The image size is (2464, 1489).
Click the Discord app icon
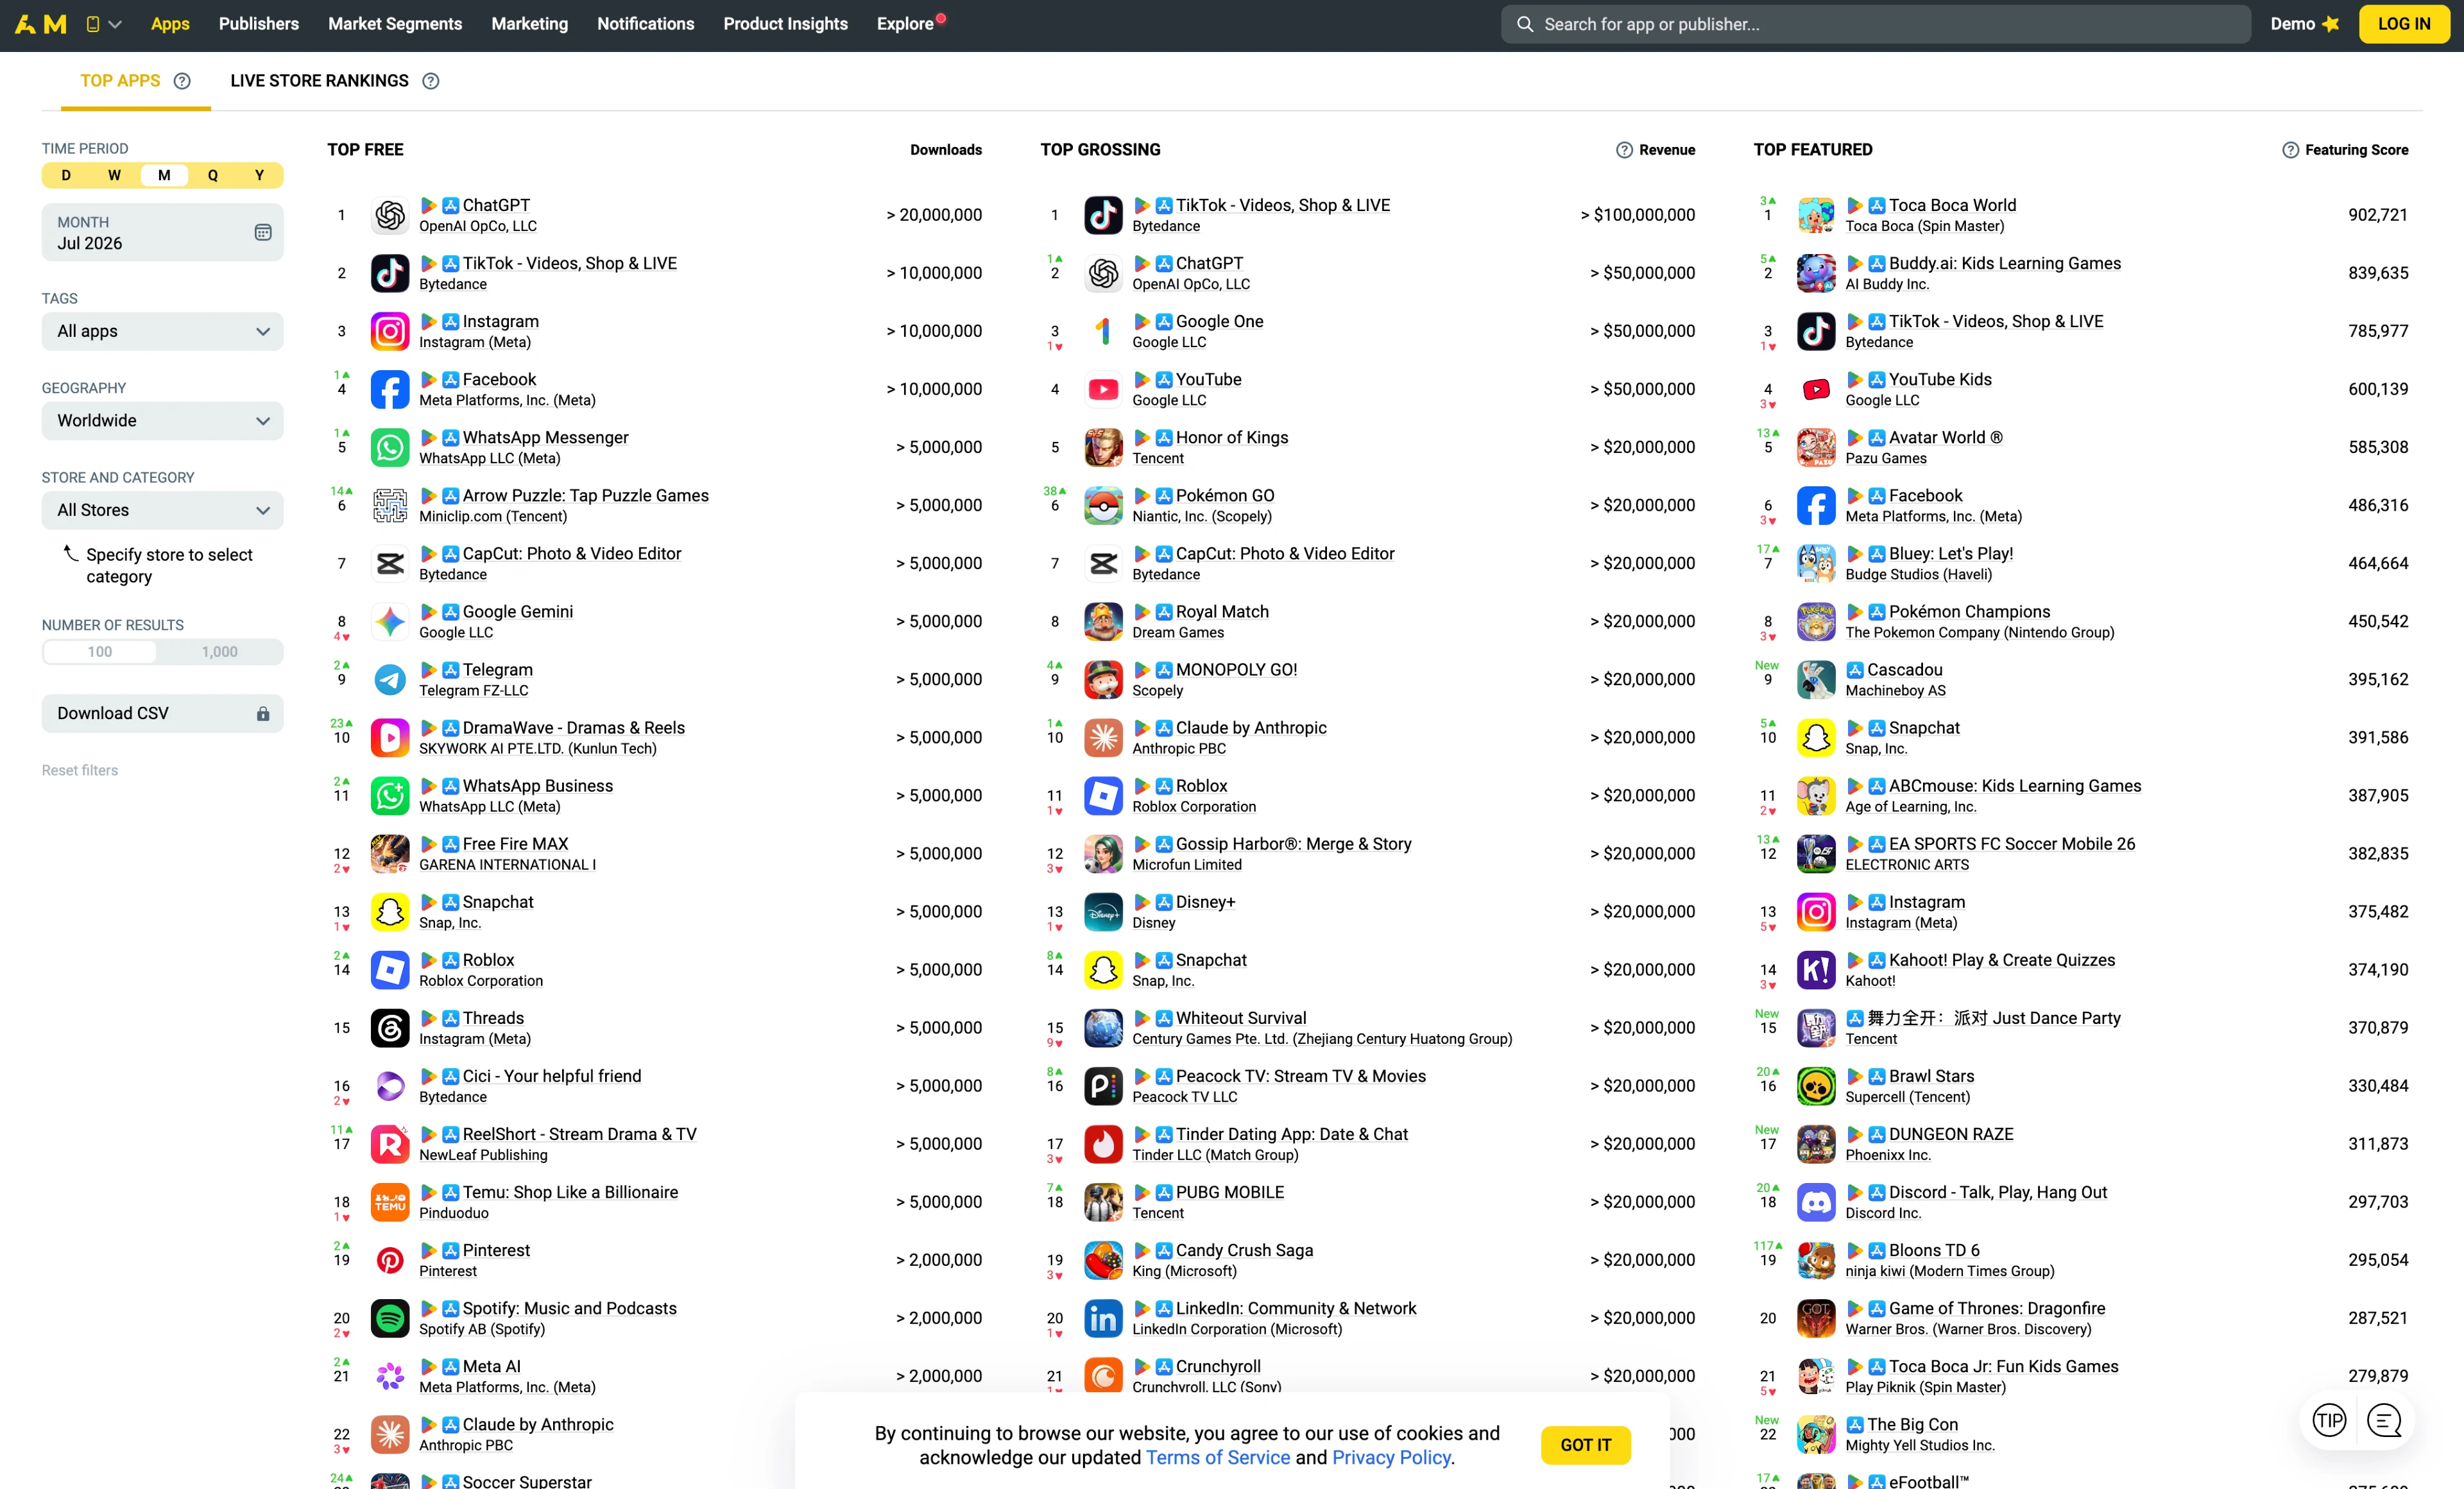coord(1816,1202)
